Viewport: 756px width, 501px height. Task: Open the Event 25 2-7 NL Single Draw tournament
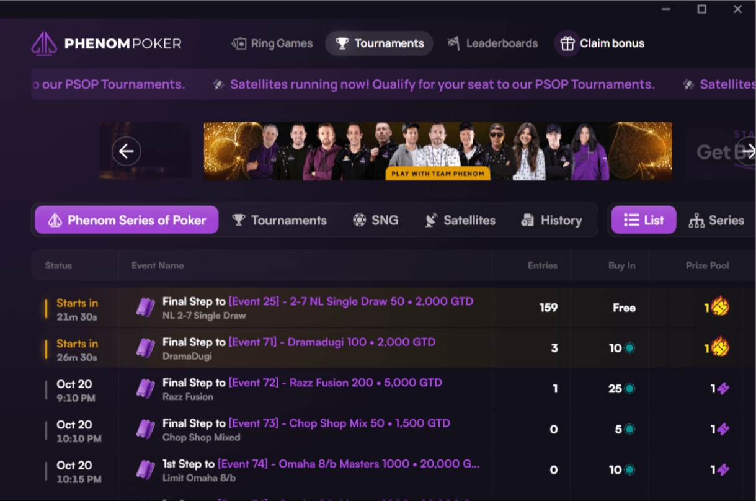[x=393, y=308]
